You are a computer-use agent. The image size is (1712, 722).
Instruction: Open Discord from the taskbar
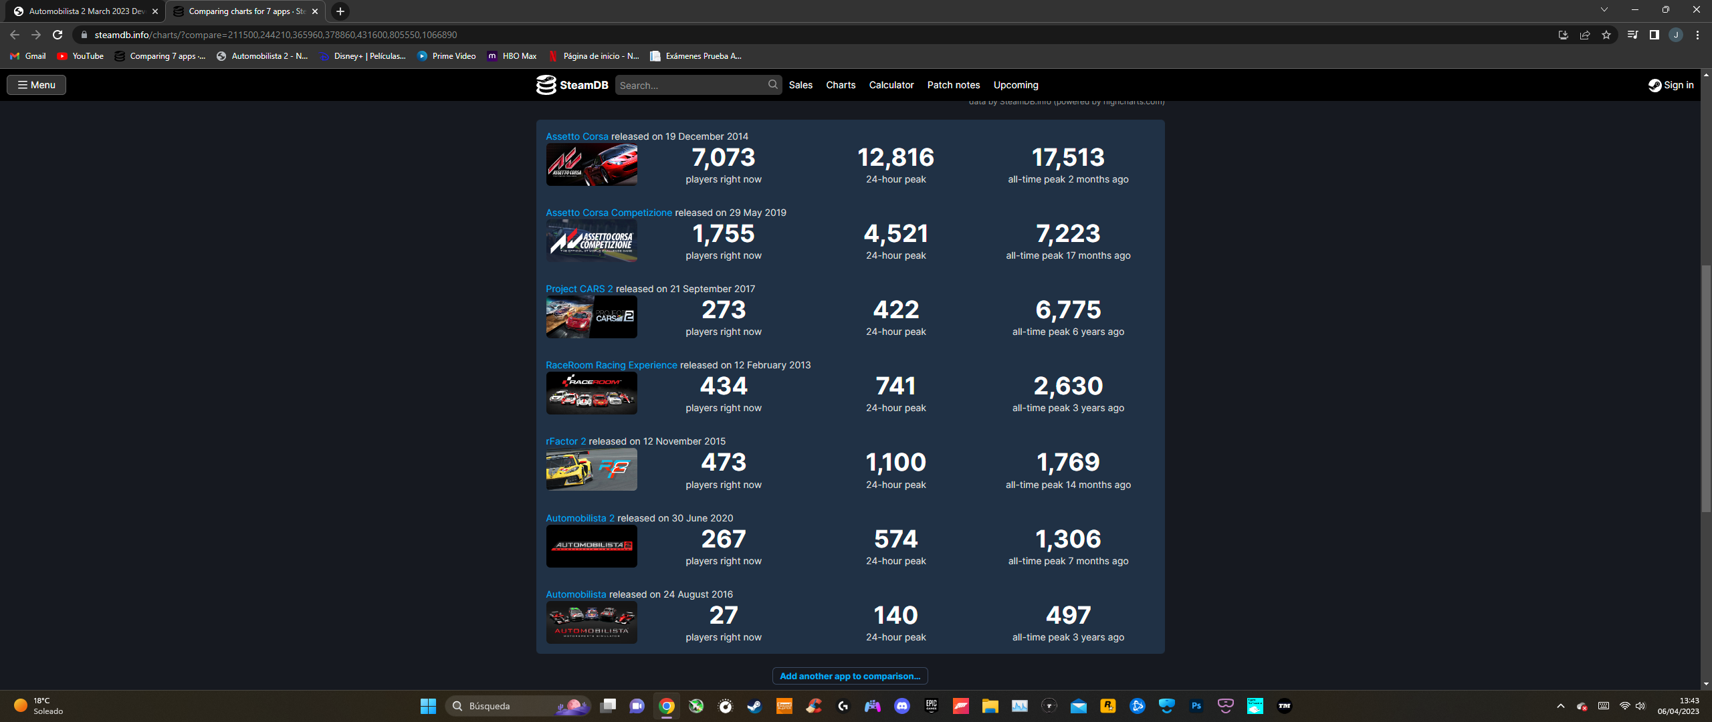pos(902,706)
